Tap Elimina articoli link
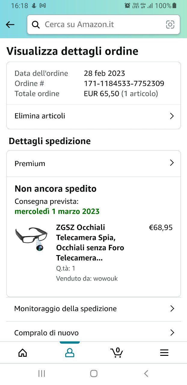 pos(40,116)
